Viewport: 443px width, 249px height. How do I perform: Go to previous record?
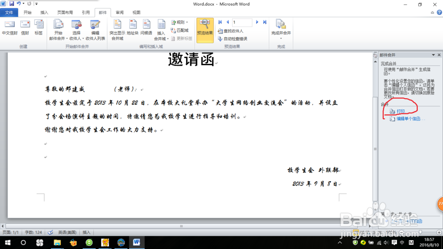[228, 22]
